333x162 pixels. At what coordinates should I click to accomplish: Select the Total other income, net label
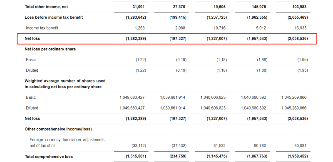[x=46, y=7]
